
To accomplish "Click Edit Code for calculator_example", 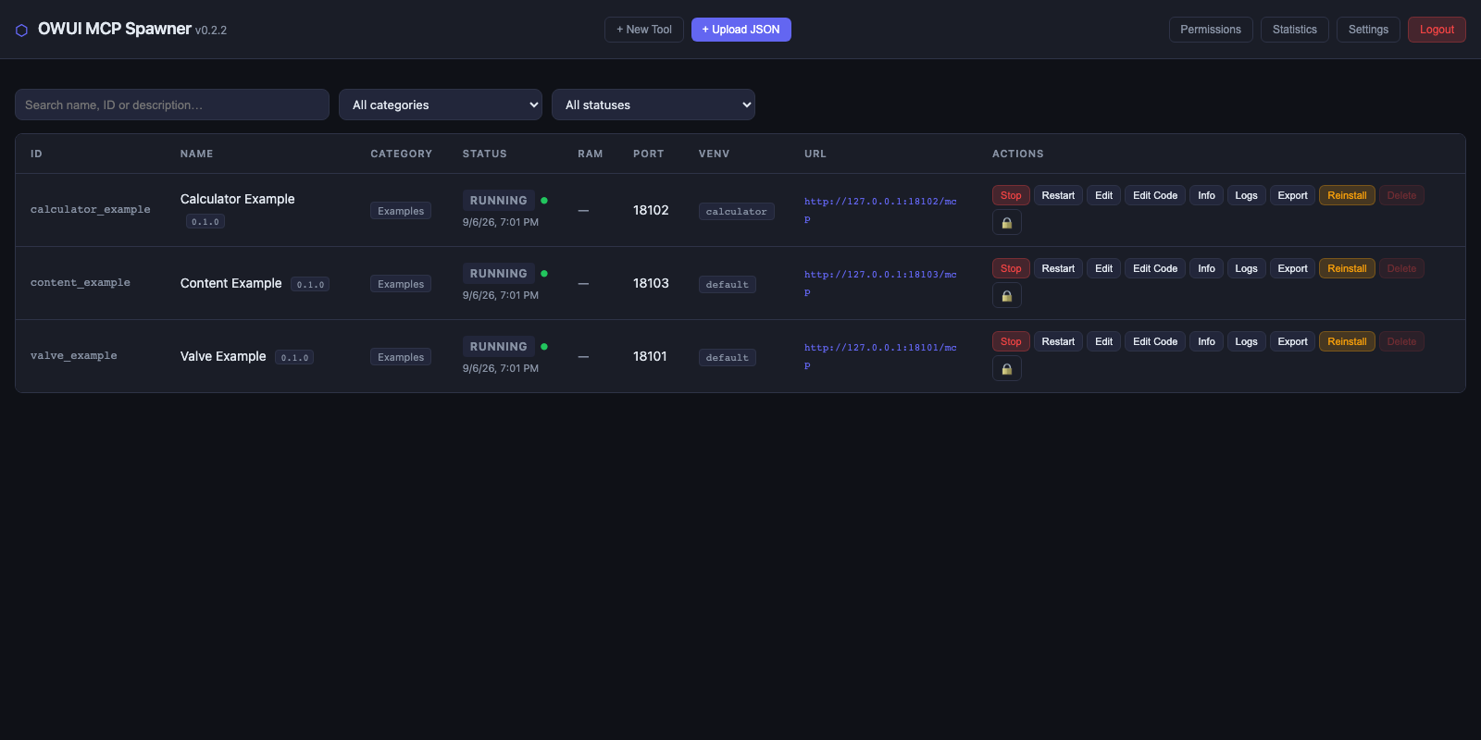I will pyautogui.click(x=1155, y=195).
